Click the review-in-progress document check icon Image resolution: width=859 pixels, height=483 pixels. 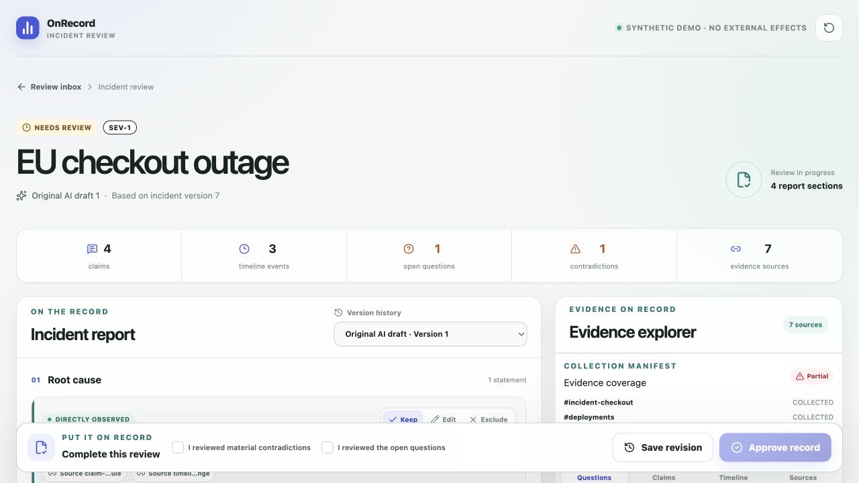click(744, 180)
